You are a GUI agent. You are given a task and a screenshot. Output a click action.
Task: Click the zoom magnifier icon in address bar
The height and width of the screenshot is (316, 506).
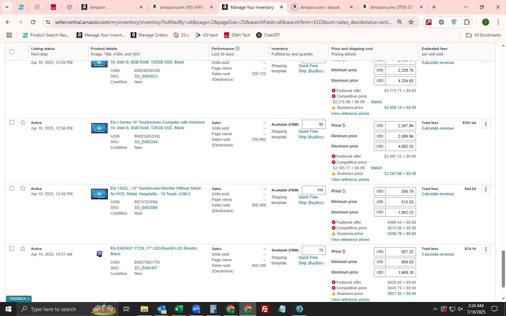coord(400,22)
